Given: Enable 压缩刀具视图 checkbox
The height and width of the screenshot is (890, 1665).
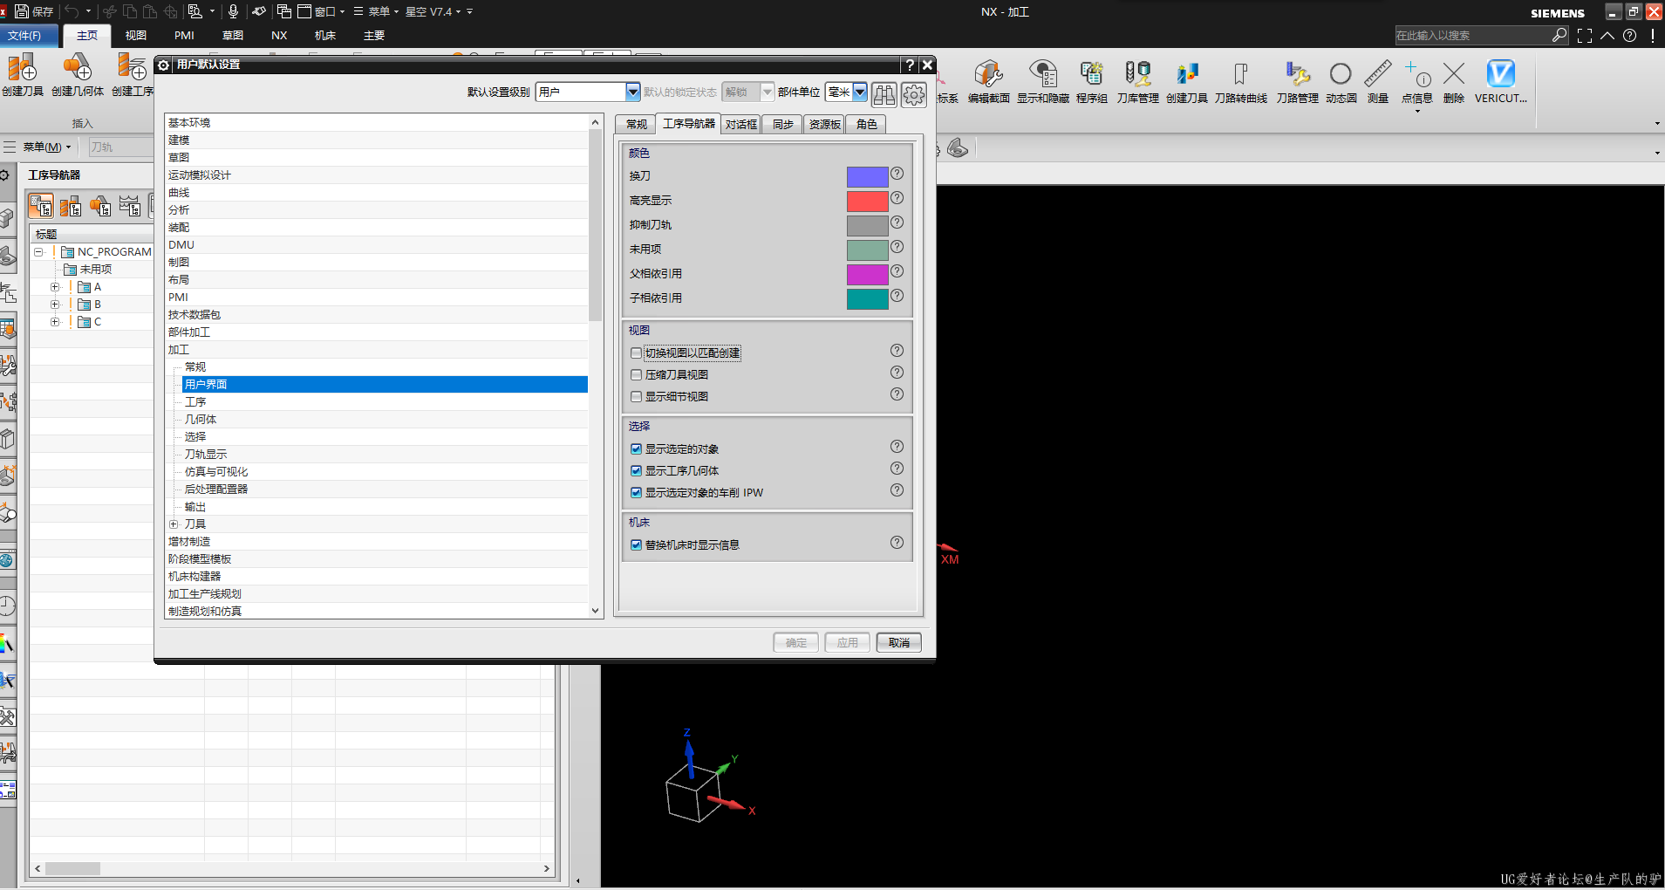Looking at the screenshot, I should [636, 375].
